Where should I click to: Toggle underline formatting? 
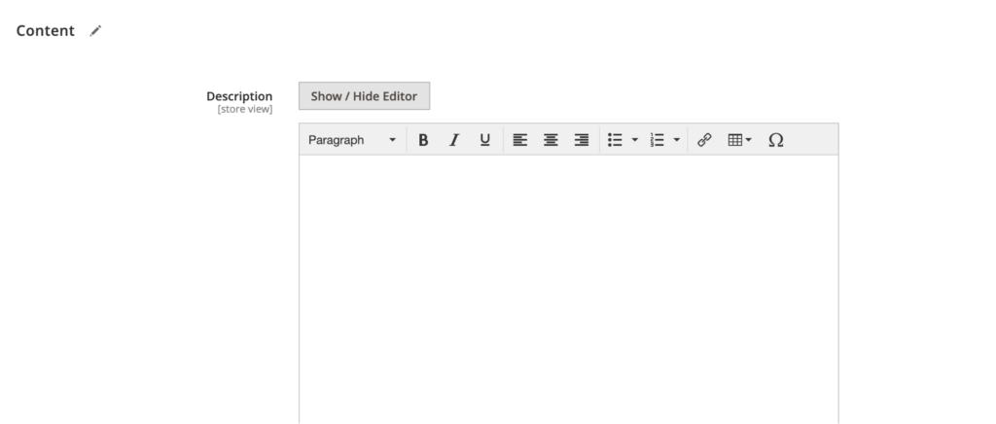tap(484, 140)
